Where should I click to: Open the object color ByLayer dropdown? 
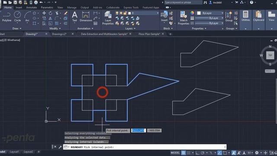[x=222, y=13]
